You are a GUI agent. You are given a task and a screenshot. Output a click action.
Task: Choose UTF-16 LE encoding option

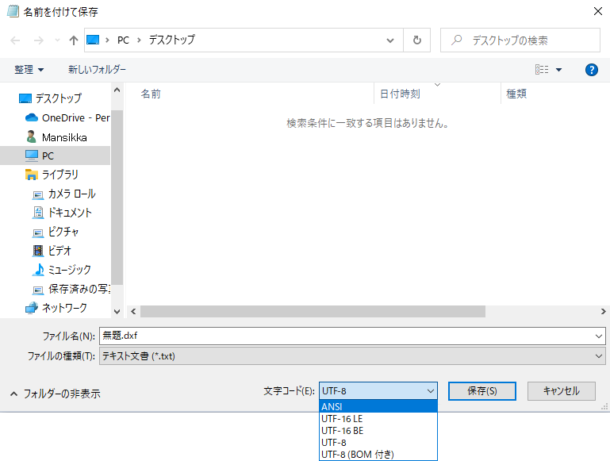point(378,419)
